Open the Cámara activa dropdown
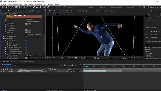The image size is (161, 91). 106,58
